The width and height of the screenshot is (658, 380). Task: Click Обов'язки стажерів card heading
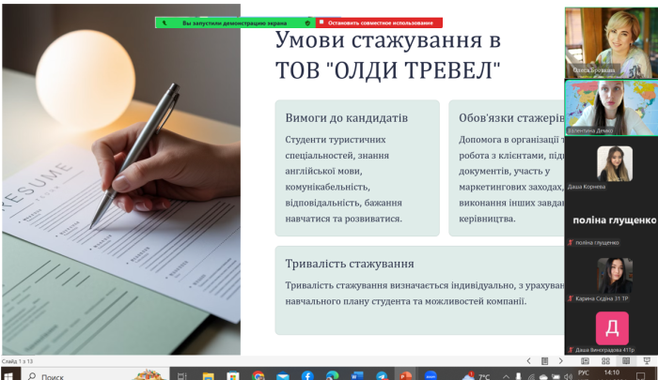pyautogui.click(x=511, y=117)
